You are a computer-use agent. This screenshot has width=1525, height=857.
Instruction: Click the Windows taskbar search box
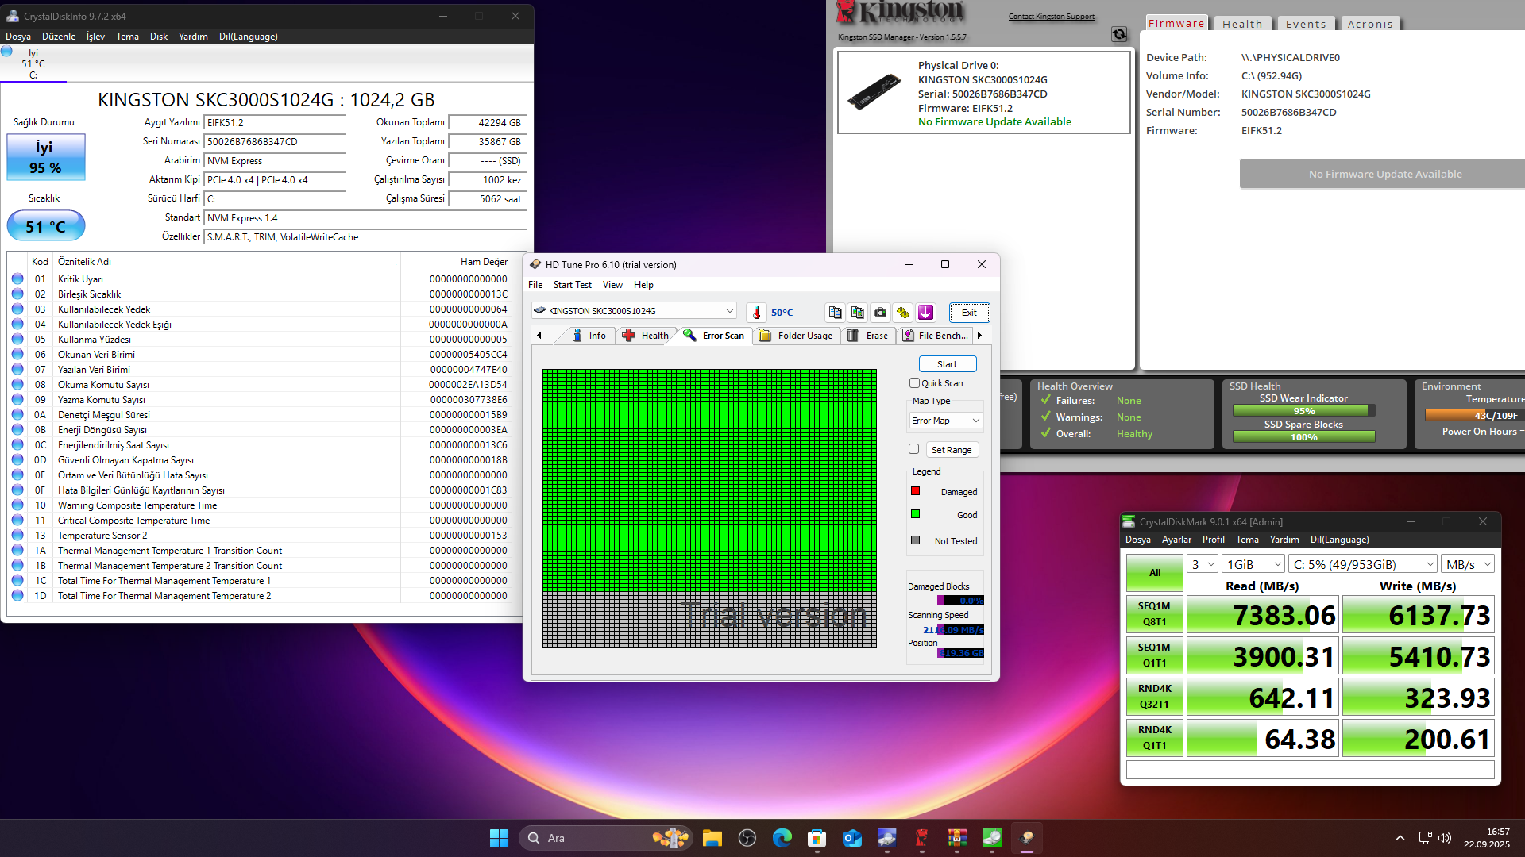point(606,838)
